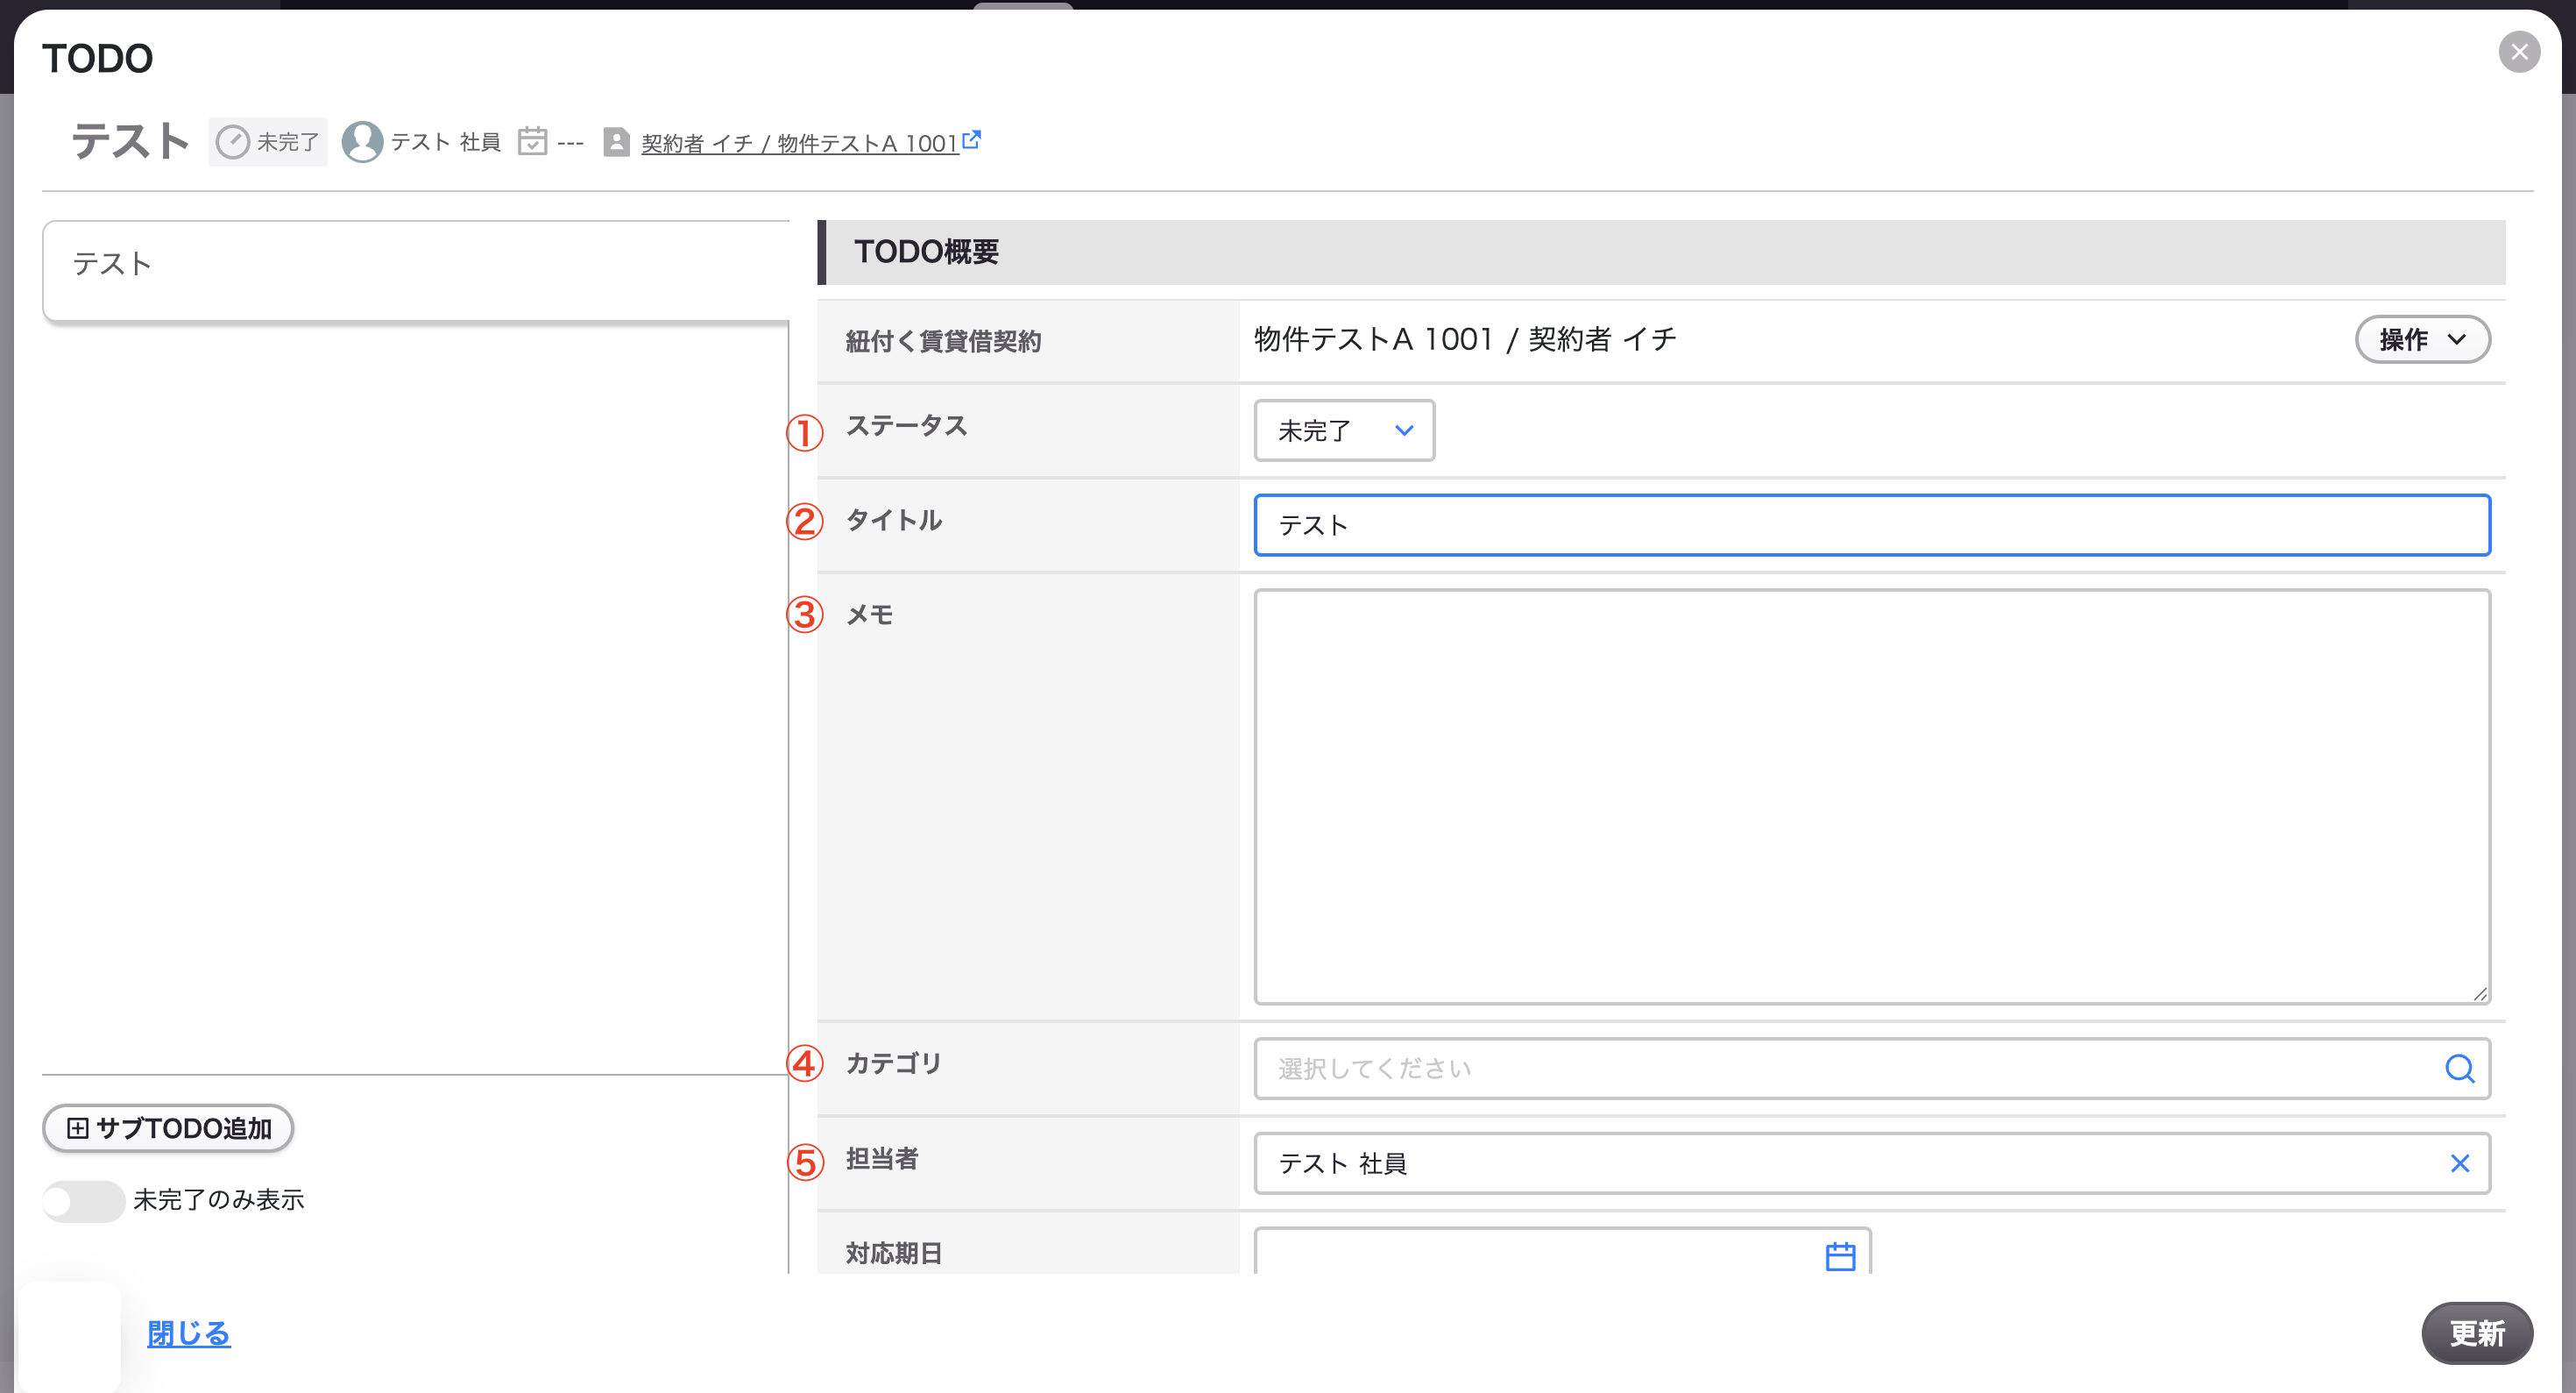Click the 閉じる link

click(x=188, y=1333)
